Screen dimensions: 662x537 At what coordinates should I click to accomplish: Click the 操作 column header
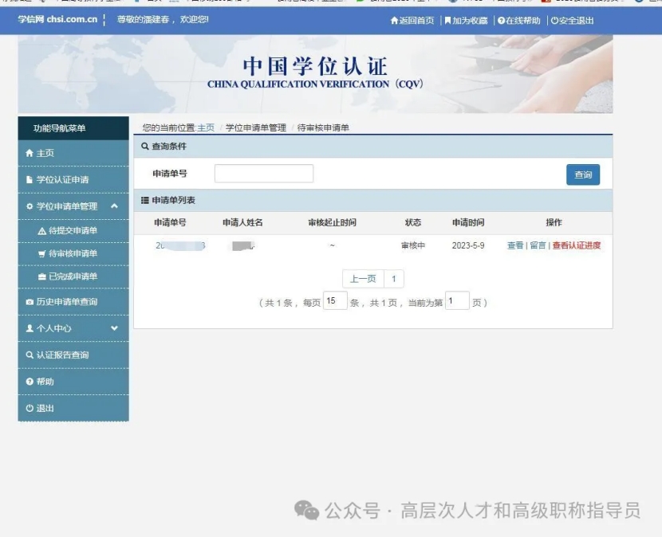554,222
